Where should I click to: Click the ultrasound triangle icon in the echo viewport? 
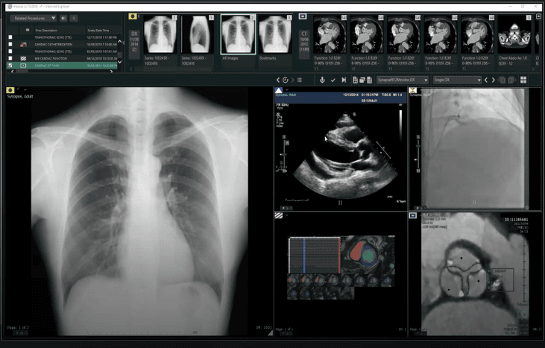[279, 91]
